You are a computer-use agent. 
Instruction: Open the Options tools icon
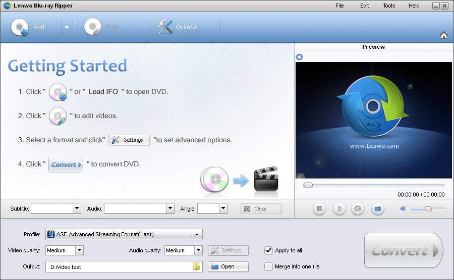click(165, 27)
